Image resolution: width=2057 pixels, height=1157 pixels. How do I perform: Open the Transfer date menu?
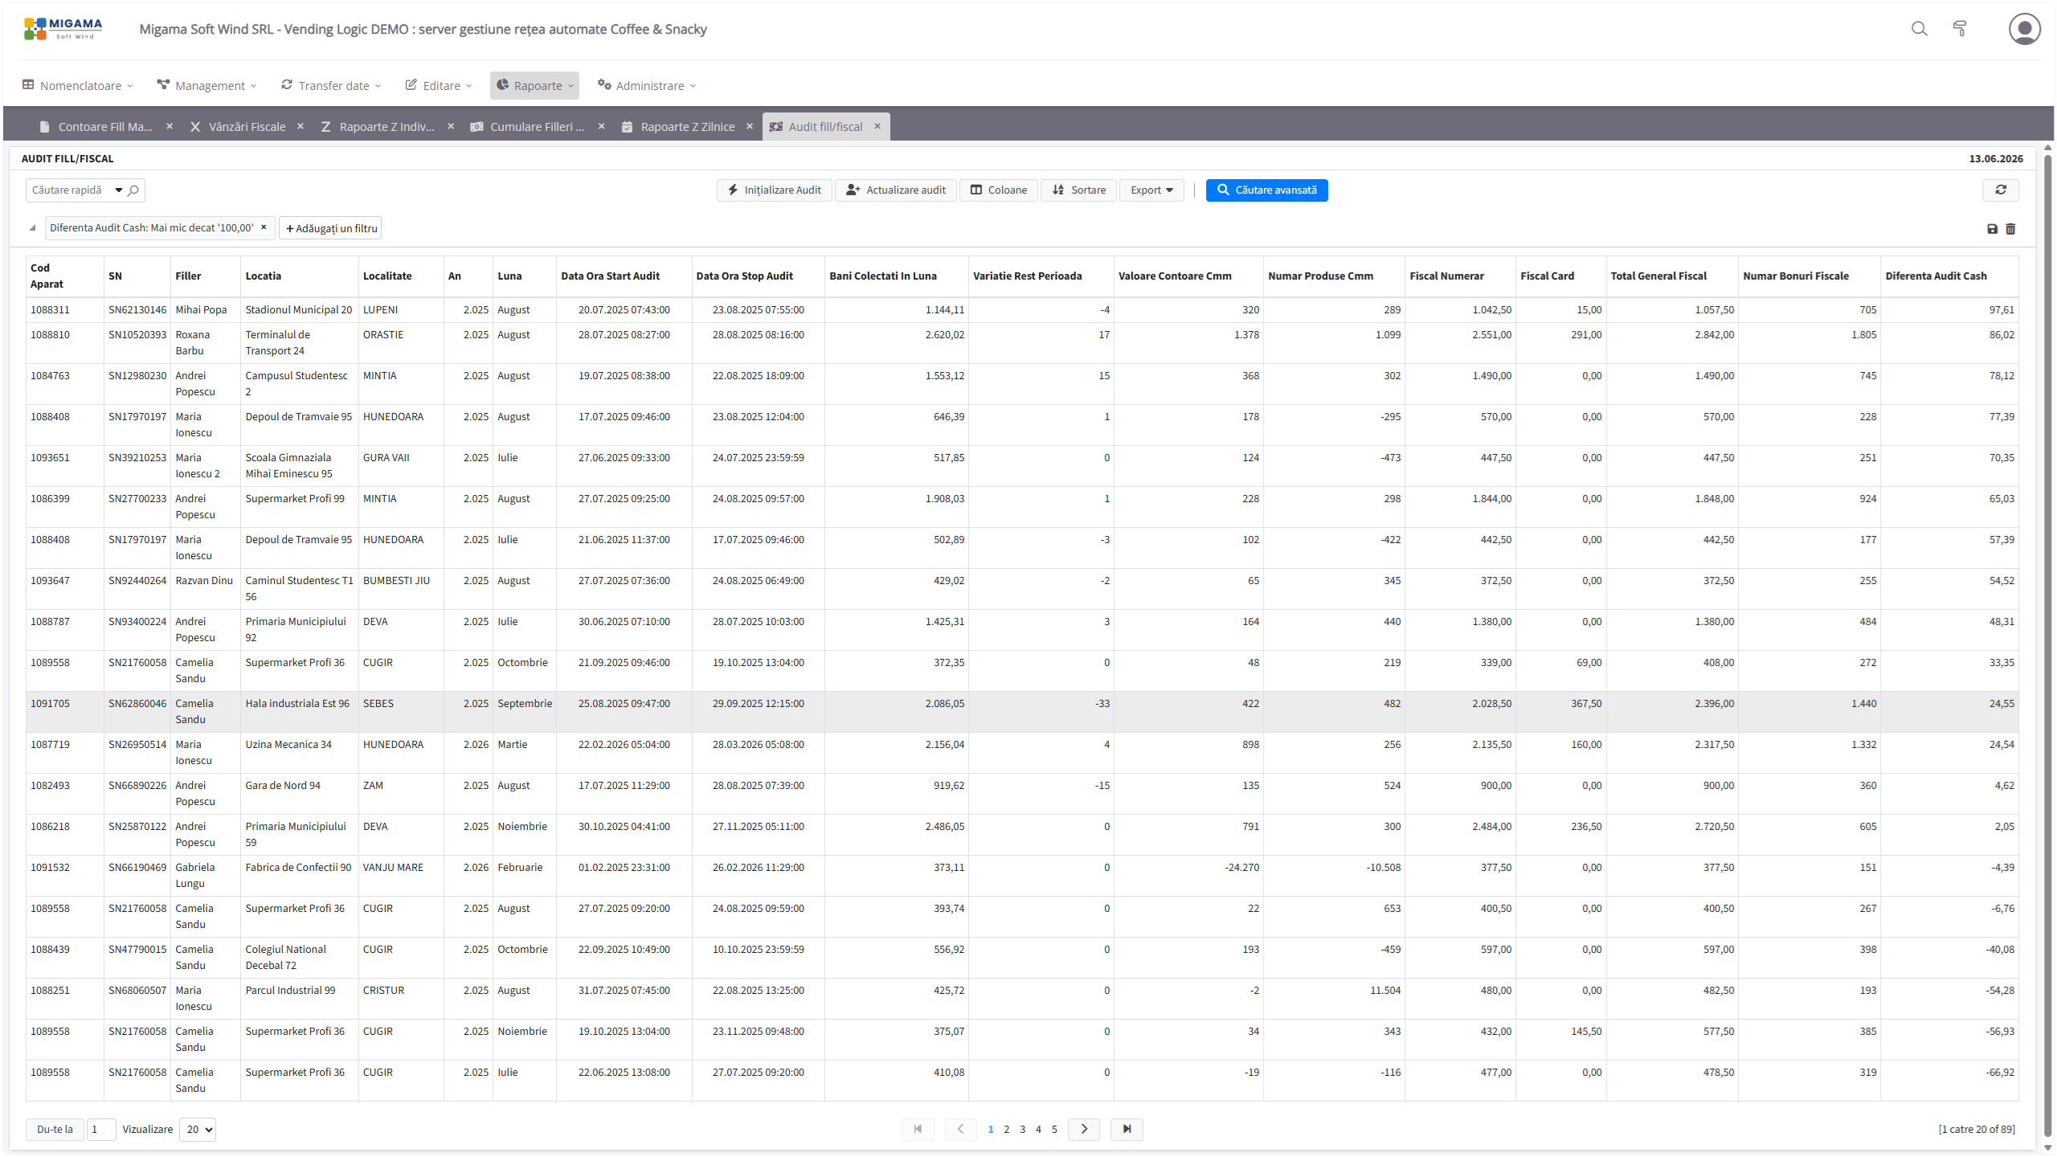[331, 85]
